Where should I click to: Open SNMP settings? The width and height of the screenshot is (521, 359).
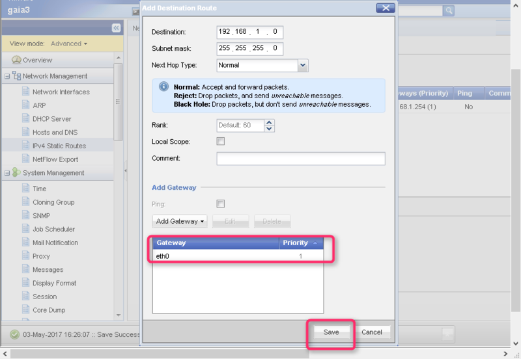41,216
